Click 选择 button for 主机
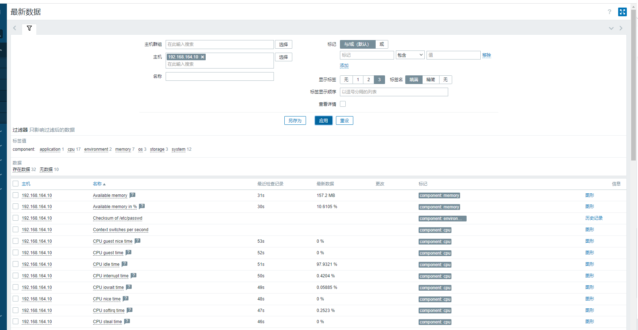The width and height of the screenshot is (638, 330). click(284, 57)
